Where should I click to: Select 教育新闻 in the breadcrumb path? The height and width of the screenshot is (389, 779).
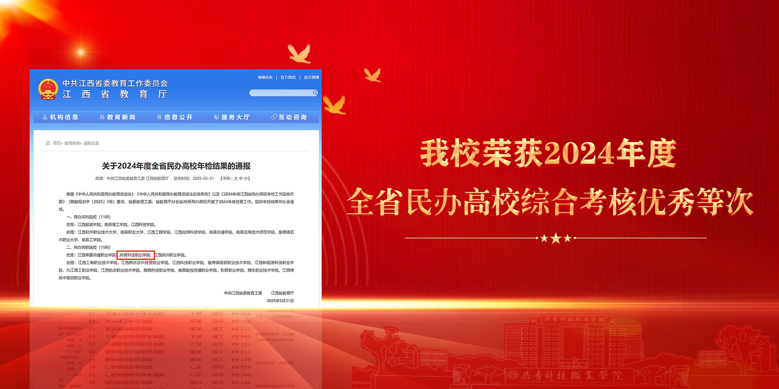(x=72, y=143)
